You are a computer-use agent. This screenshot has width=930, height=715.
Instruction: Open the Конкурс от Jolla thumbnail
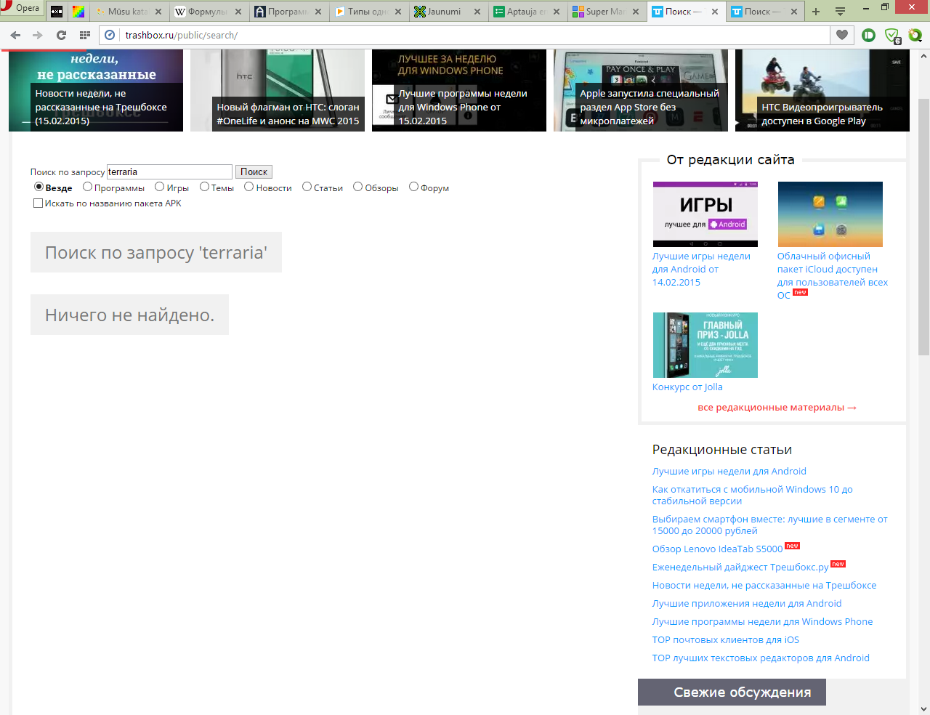click(x=705, y=345)
